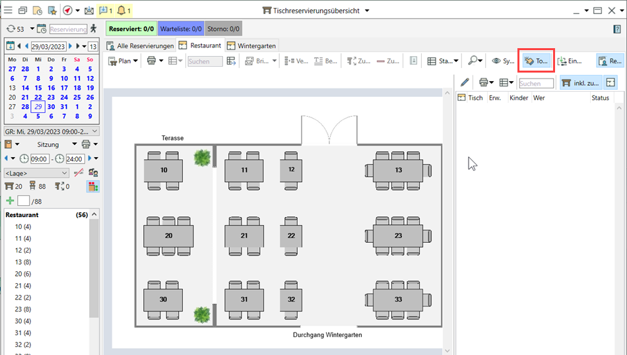Expand the <Lage> location combo box
This screenshot has width=627, height=355.
36,173
